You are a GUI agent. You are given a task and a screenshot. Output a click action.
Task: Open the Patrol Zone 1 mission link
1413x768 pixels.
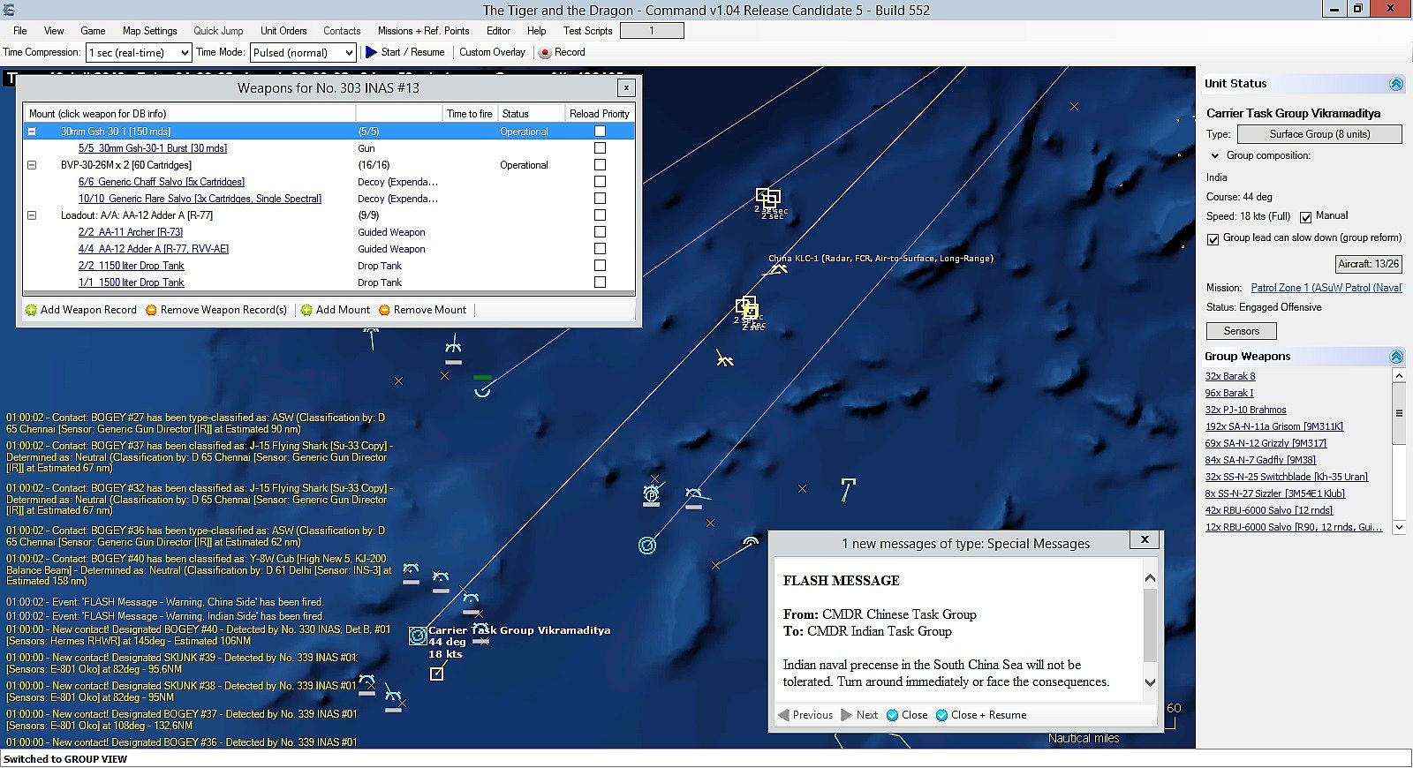coord(1326,288)
